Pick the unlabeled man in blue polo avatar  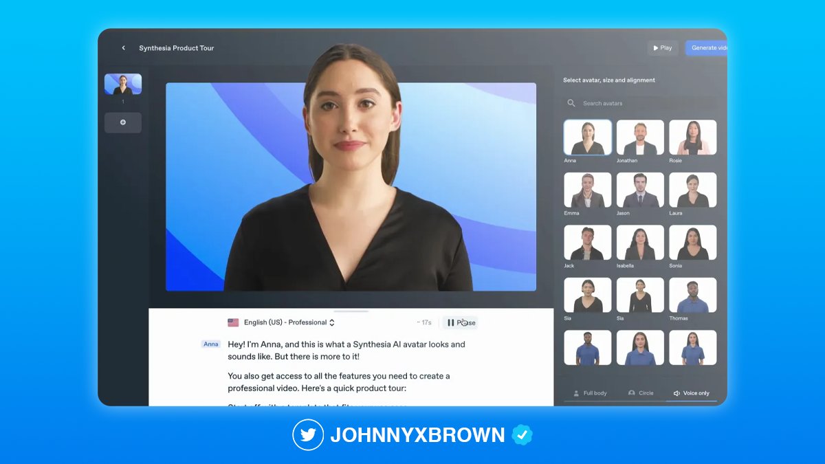coord(588,348)
